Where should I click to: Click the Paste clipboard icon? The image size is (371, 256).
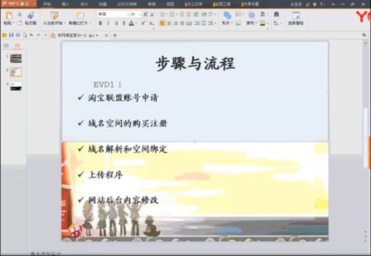[9, 15]
